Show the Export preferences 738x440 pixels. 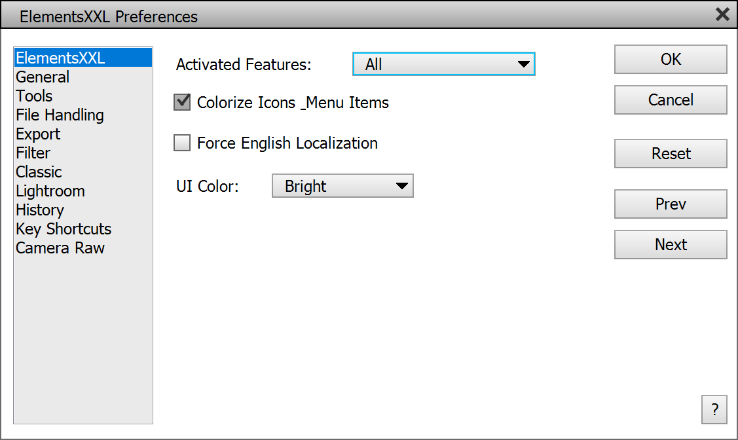pos(38,134)
